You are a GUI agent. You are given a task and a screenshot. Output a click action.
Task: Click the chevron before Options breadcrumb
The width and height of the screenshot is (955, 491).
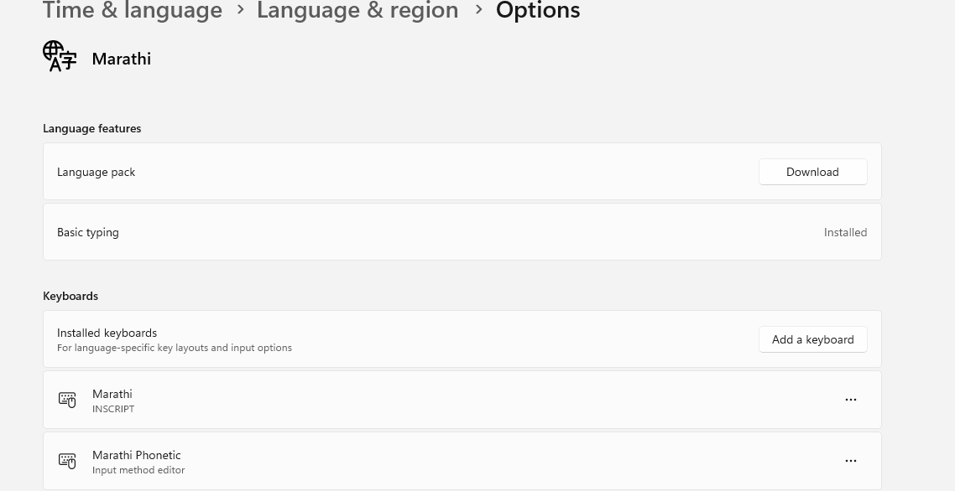[478, 10]
